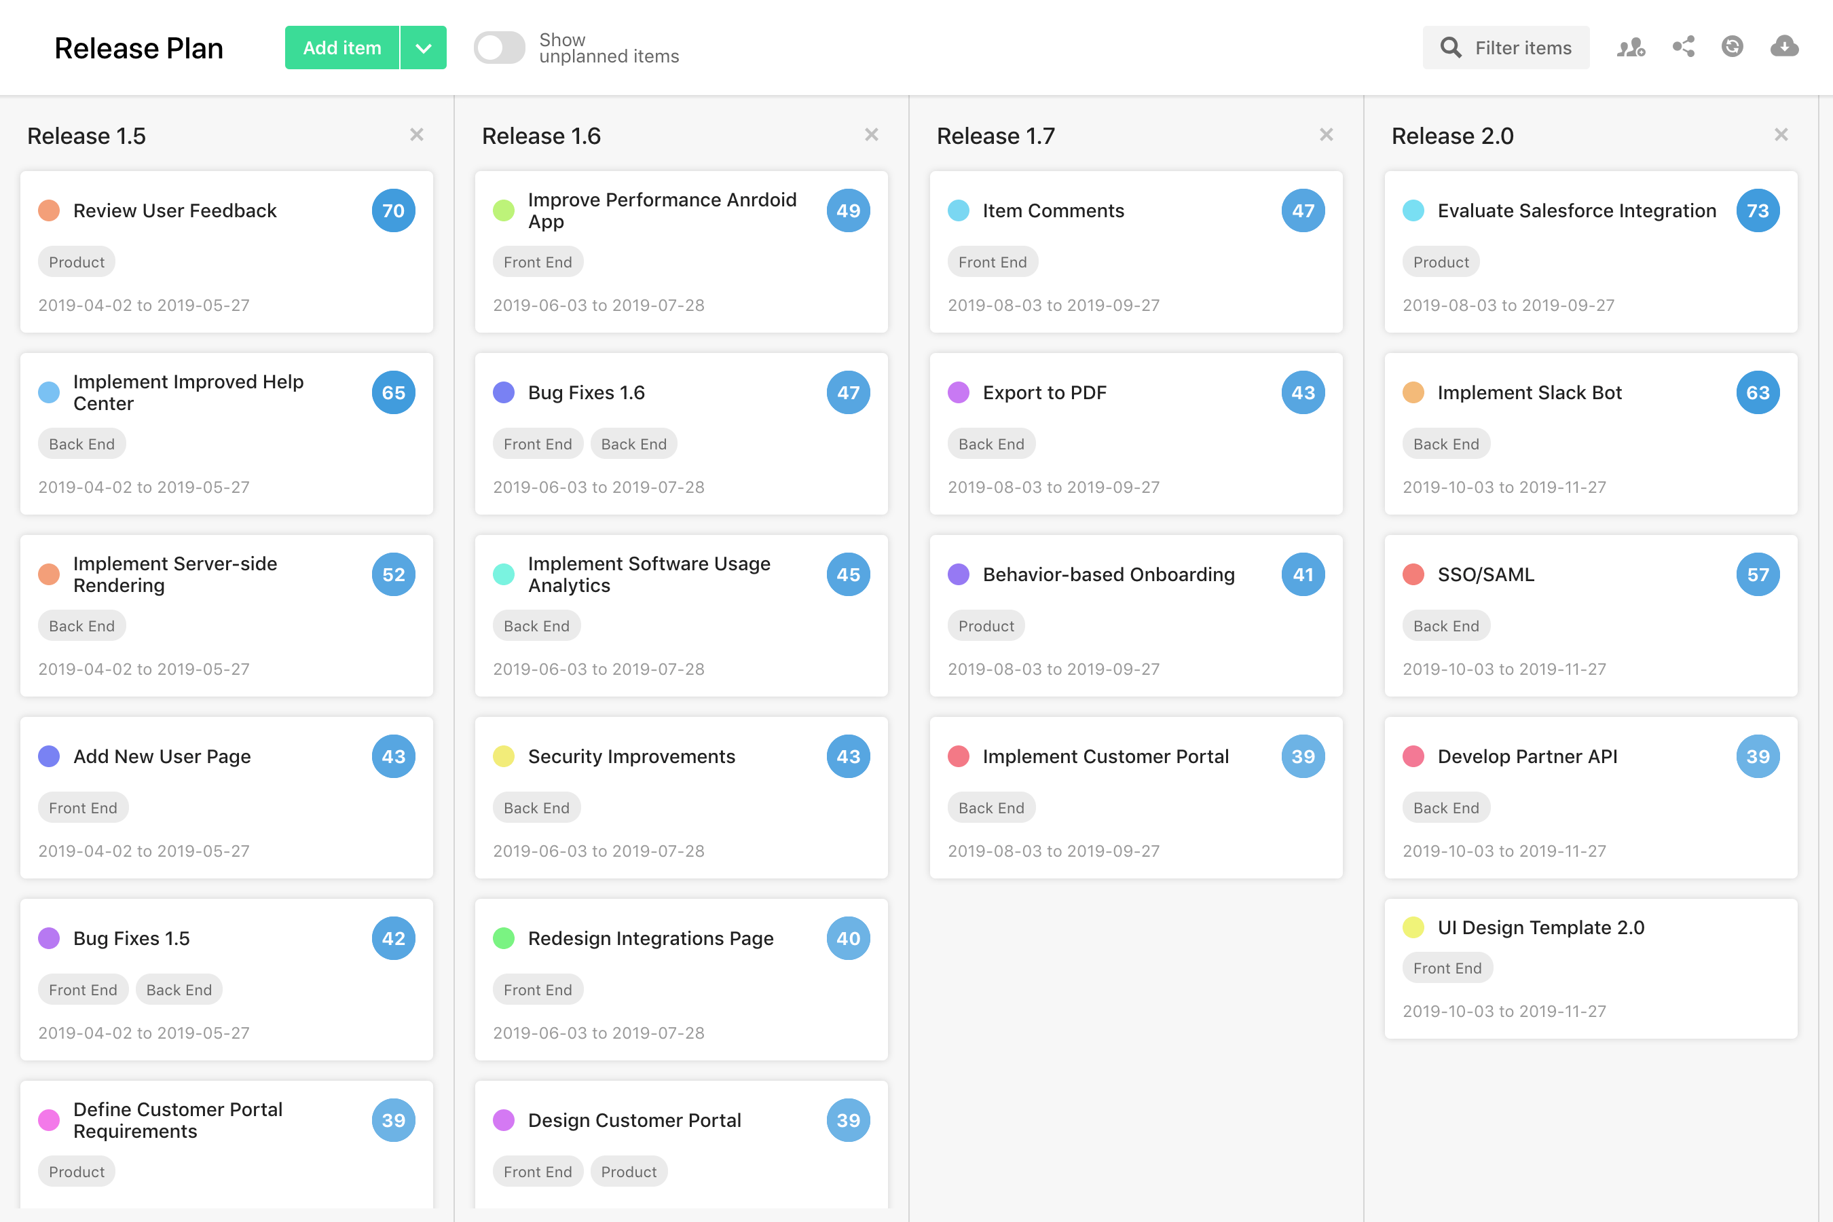This screenshot has width=1833, height=1222.
Task: Enable the Show unplanned items toggle
Action: click(x=499, y=48)
